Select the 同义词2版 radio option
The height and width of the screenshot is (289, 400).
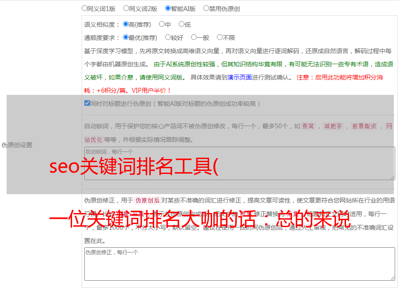pos(126,8)
